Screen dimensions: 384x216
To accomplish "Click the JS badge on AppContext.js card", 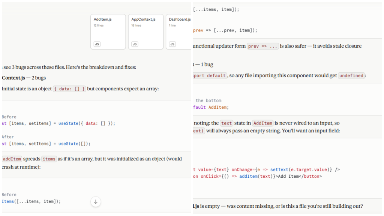I will (135, 44).
